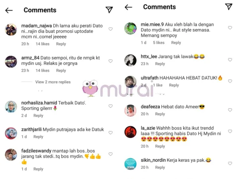The image size is (239, 179).
Task: Open la_azie's profile from username
Action: click(x=148, y=128)
